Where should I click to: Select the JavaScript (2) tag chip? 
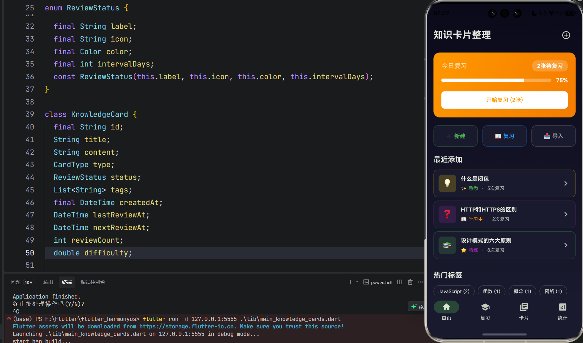pyautogui.click(x=454, y=291)
